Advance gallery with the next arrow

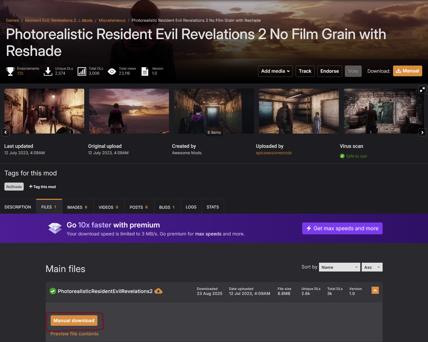click(x=422, y=132)
